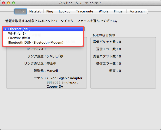The image size is (161, 130).
Task: Click the IP アドレス label
Action: [36, 49]
